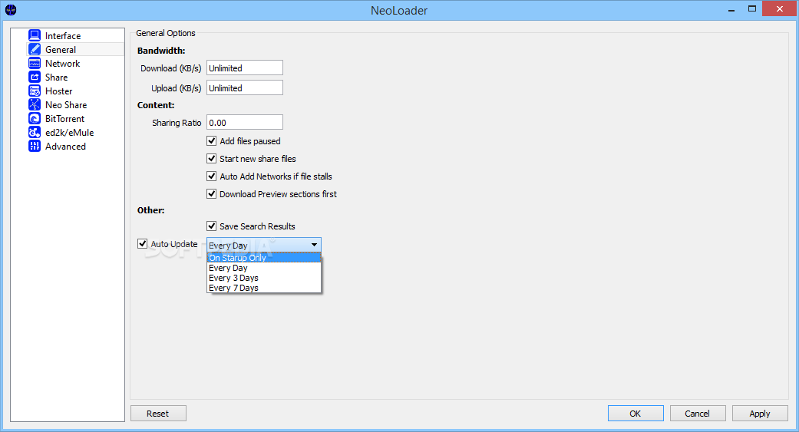Image resolution: width=799 pixels, height=432 pixels.
Task: Choose On Starup Only option
Action: coord(264,258)
